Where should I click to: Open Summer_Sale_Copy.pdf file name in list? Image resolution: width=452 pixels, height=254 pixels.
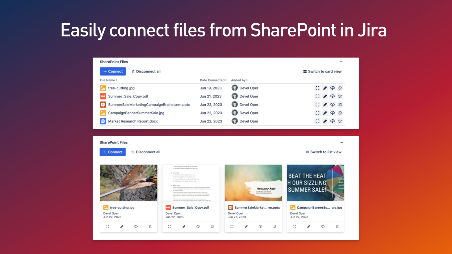click(128, 96)
